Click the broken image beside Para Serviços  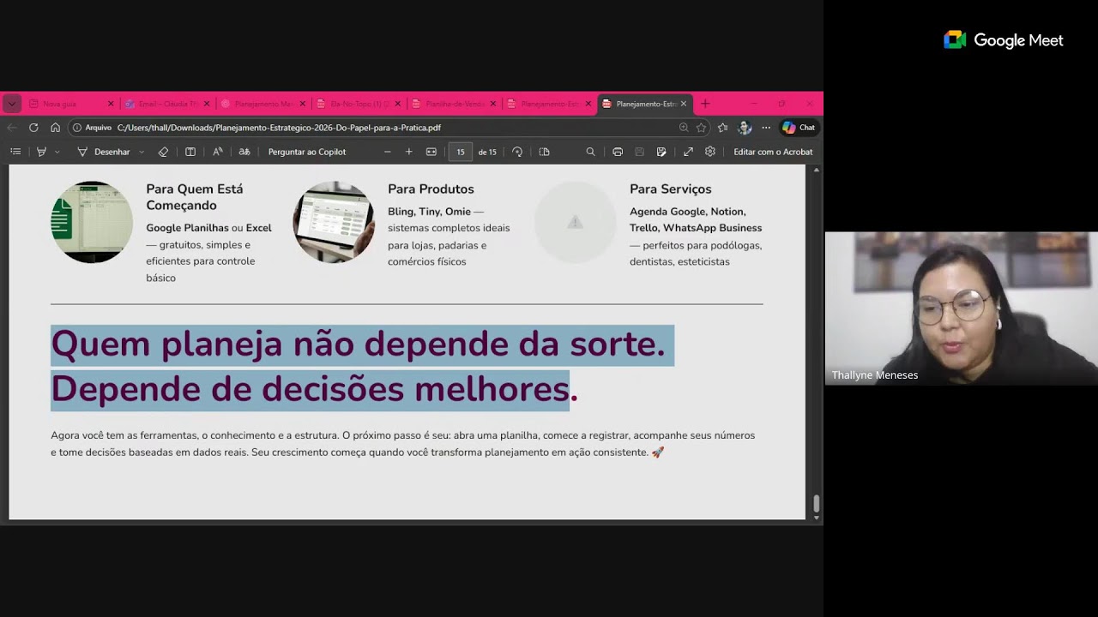[576, 222]
